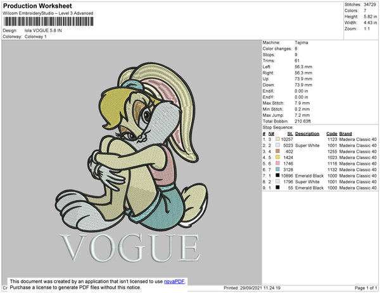Select Emerald Black description in stop 7
This screenshot has width=380, height=293.
[x=310, y=176]
